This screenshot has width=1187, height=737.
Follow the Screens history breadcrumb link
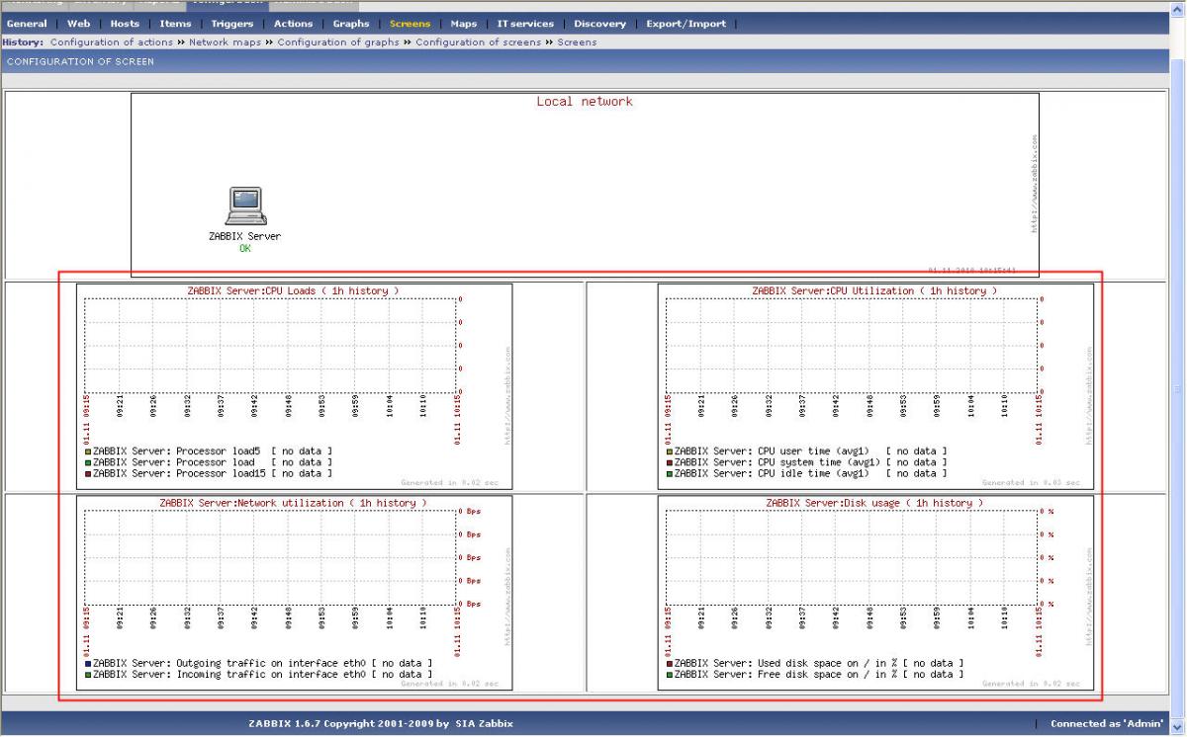pyautogui.click(x=577, y=42)
